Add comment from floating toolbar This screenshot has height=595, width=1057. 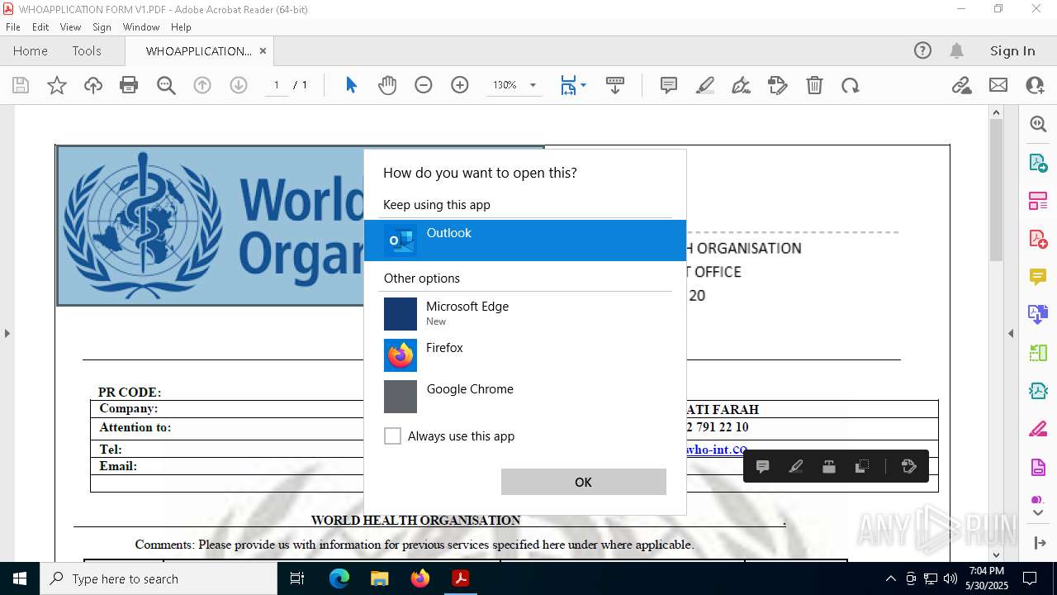[x=763, y=466]
